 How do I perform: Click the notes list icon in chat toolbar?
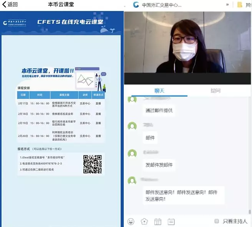[x=171, y=221]
